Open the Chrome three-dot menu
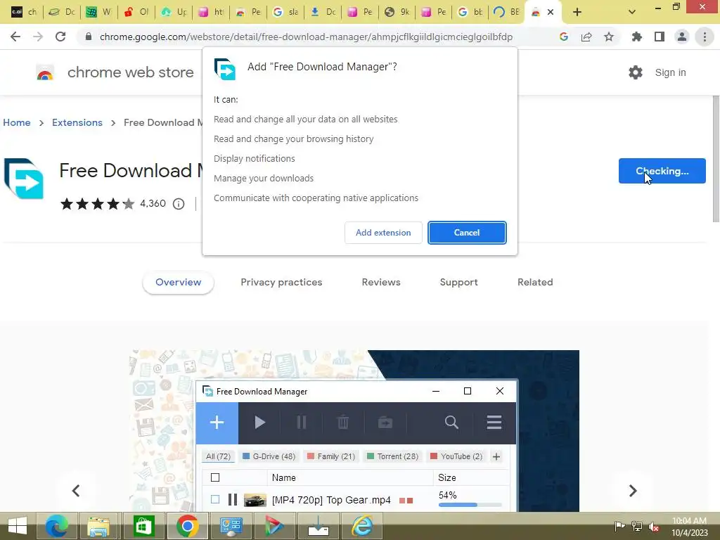The image size is (720, 540). (705, 37)
